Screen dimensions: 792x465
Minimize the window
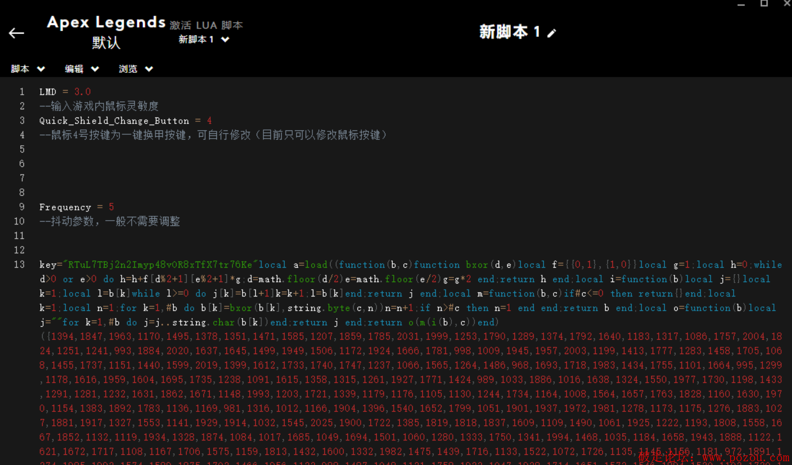coord(741,4)
